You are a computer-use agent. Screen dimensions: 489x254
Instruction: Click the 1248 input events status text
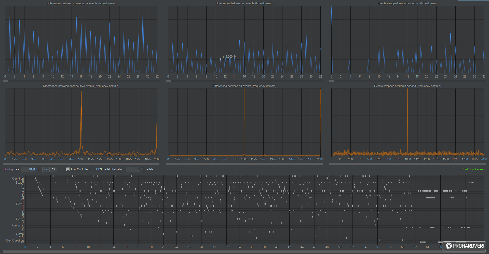474,169
